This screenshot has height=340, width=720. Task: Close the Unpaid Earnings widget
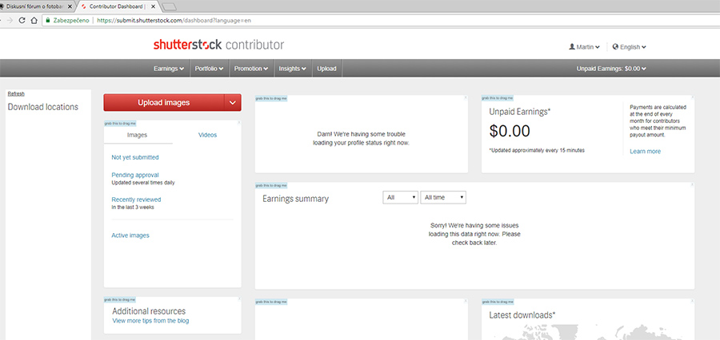tap(692, 97)
